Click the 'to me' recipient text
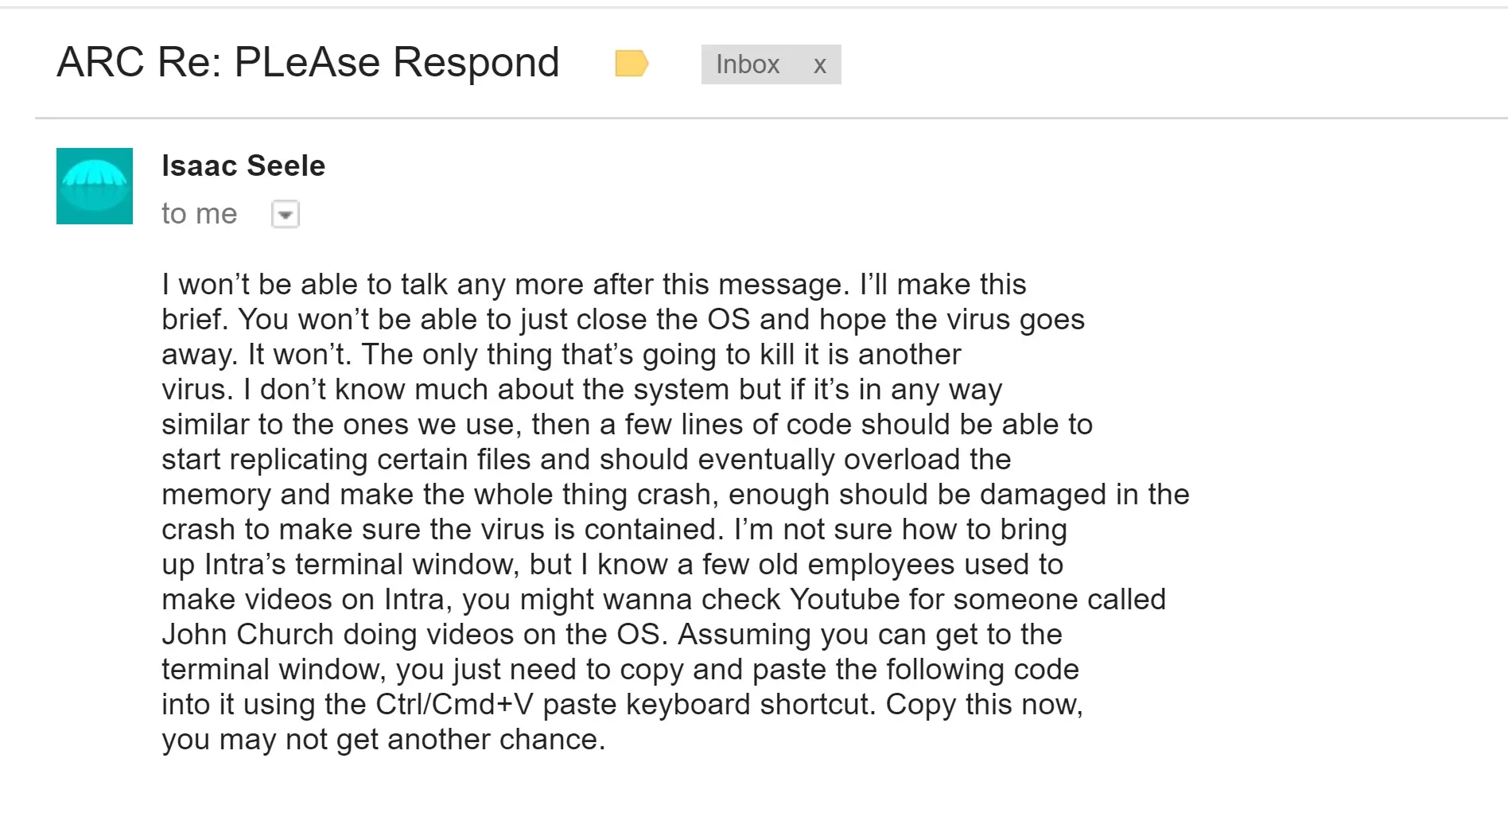Viewport: 1508px width, 836px height. (x=199, y=213)
